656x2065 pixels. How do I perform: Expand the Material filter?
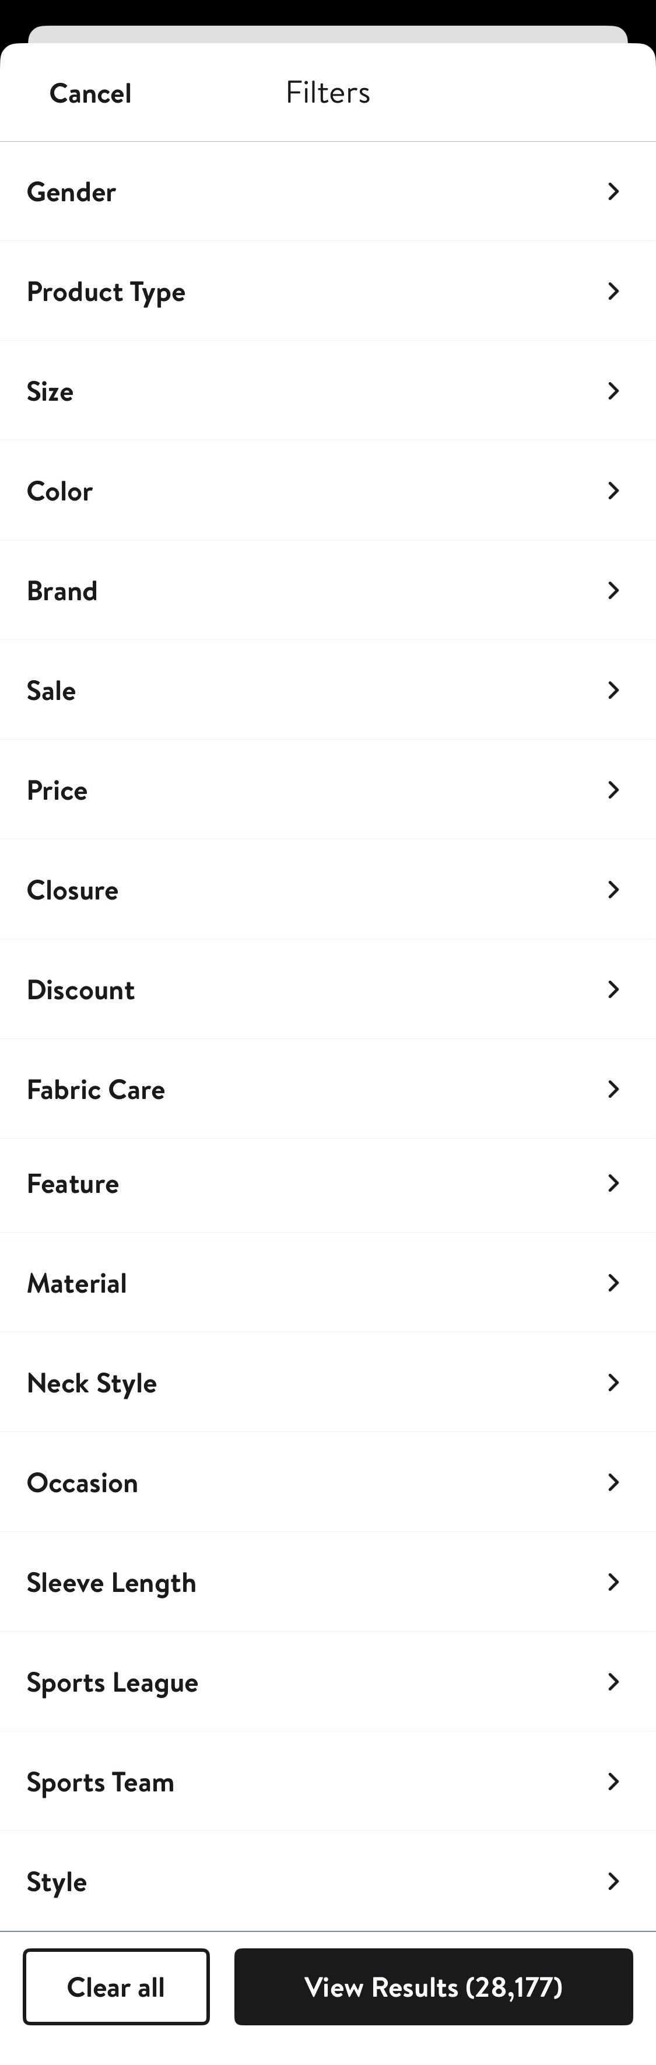click(613, 1283)
